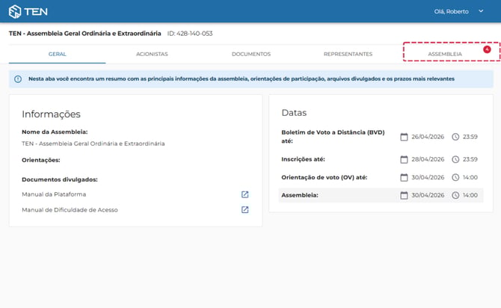
Task: Click clock icon beside BVD 23:59 time
Action: (455, 137)
